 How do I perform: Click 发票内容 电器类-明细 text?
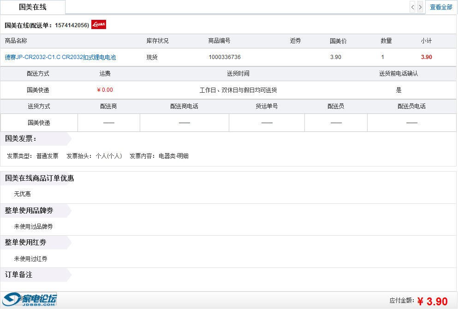click(x=159, y=156)
